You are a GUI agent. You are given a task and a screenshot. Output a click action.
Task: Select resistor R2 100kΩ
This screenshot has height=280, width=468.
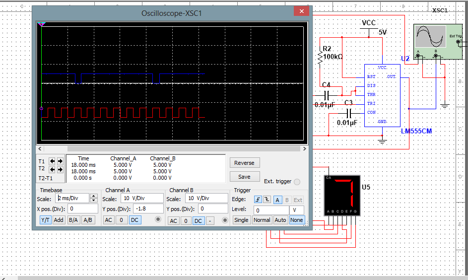click(320, 57)
